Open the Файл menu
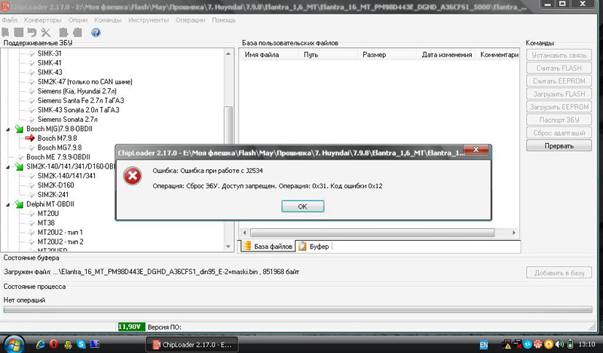Screen dimensions: 603x353 point(11,19)
